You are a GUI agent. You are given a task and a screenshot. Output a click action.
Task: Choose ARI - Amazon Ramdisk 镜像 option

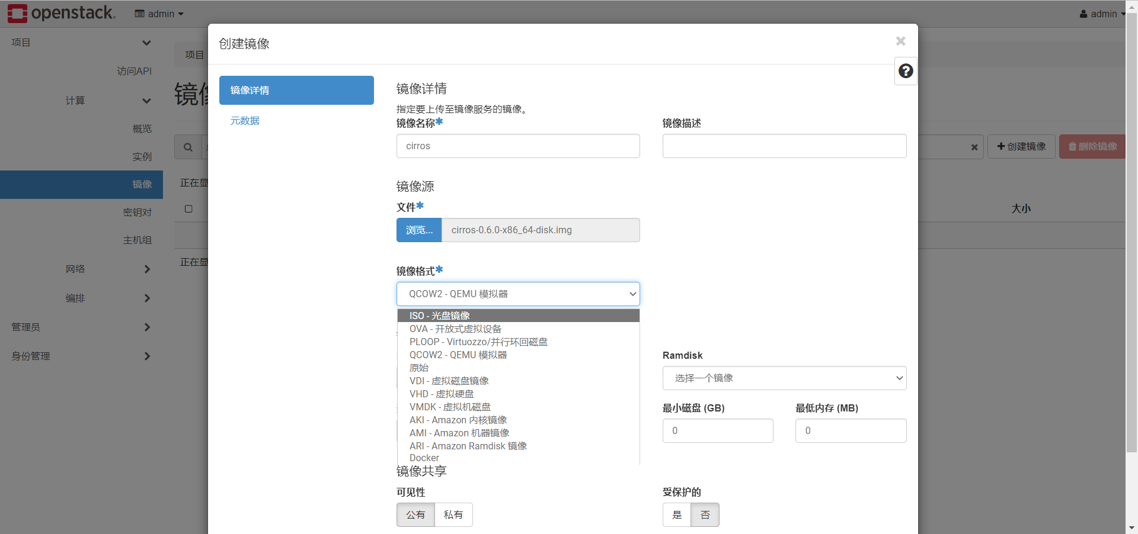coord(518,446)
